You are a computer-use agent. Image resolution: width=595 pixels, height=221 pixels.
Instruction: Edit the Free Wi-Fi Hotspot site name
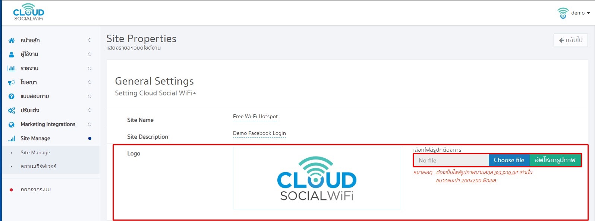[x=255, y=117]
